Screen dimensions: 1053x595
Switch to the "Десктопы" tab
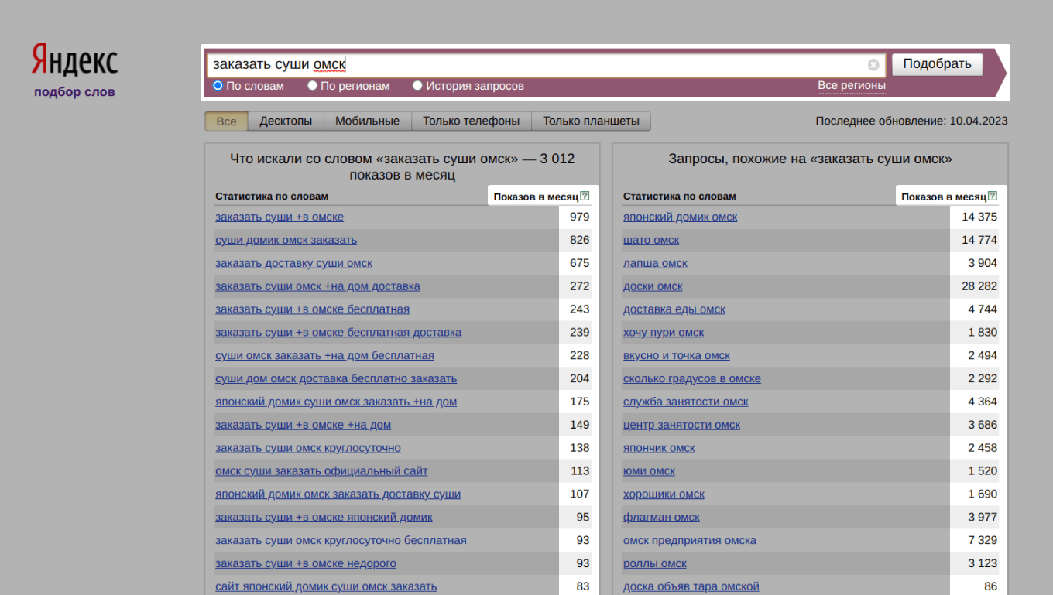(286, 121)
